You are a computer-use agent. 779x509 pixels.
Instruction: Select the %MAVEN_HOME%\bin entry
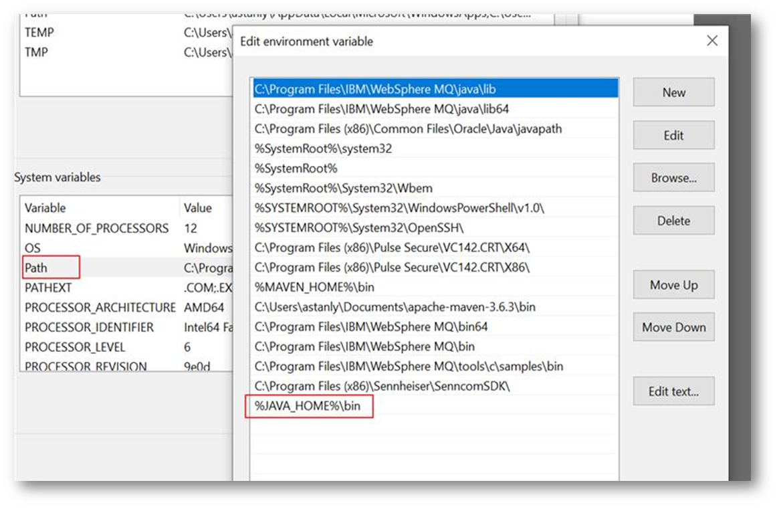click(314, 287)
